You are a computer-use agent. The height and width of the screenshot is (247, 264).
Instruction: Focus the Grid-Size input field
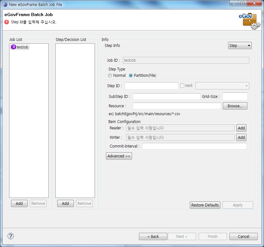tap(235, 96)
